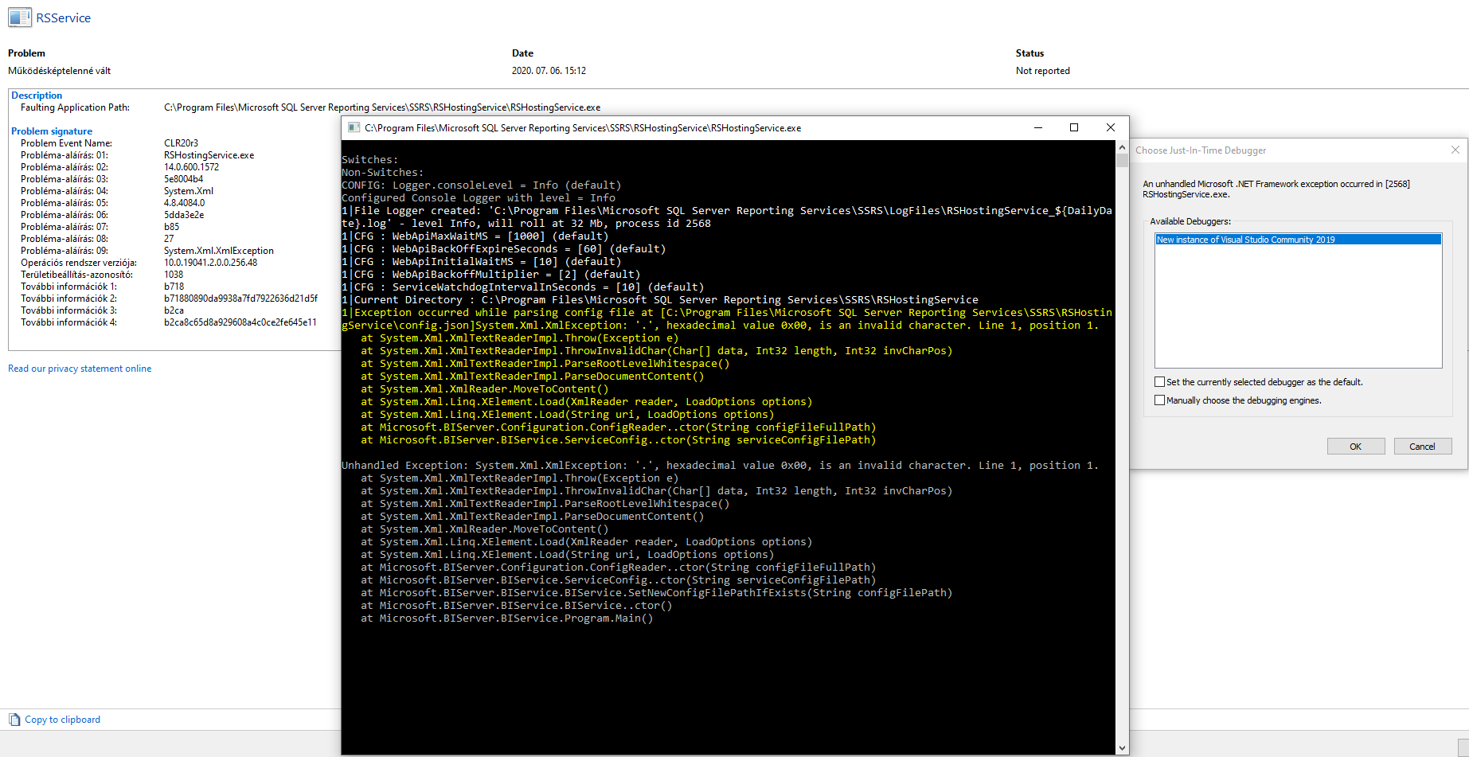
Task: Cancel the Just-In-Time Debugger dialog
Action: tap(1423, 447)
